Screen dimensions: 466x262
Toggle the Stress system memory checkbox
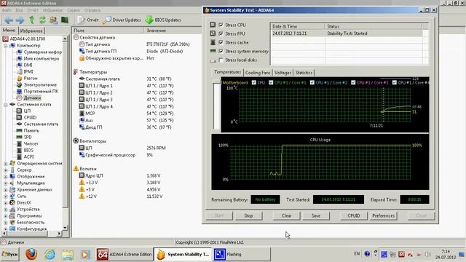point(221,51)
